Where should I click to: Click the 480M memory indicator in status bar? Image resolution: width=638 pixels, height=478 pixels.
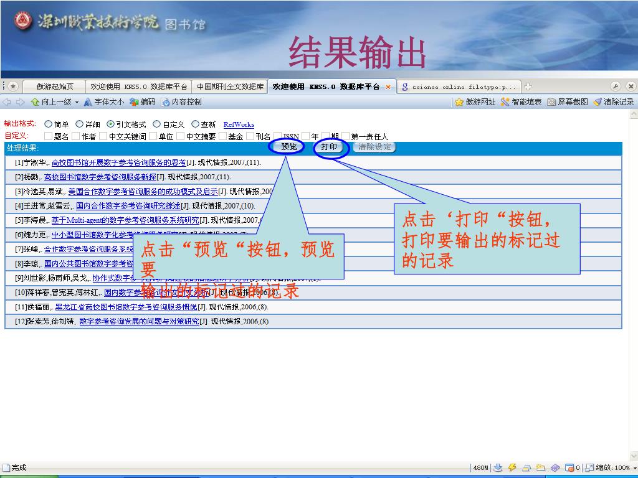(480, 468)
